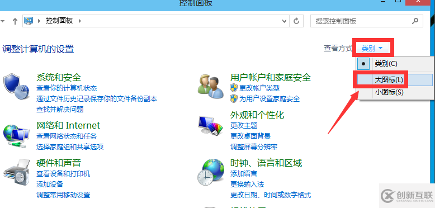The height and width of the screenshot is (208, 435).
Task: Open 为用户设置家庭安全 link
Action: [x=269, y=98]
